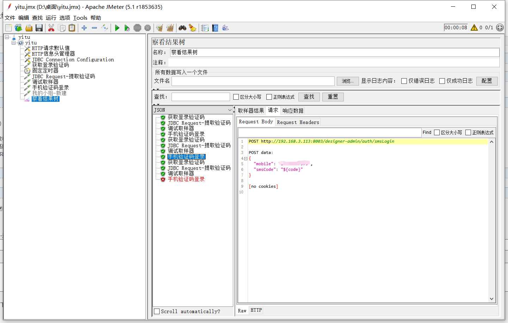508x323 pixels.
Task: Open the Help question mark icon
Action: click(215, 28)
